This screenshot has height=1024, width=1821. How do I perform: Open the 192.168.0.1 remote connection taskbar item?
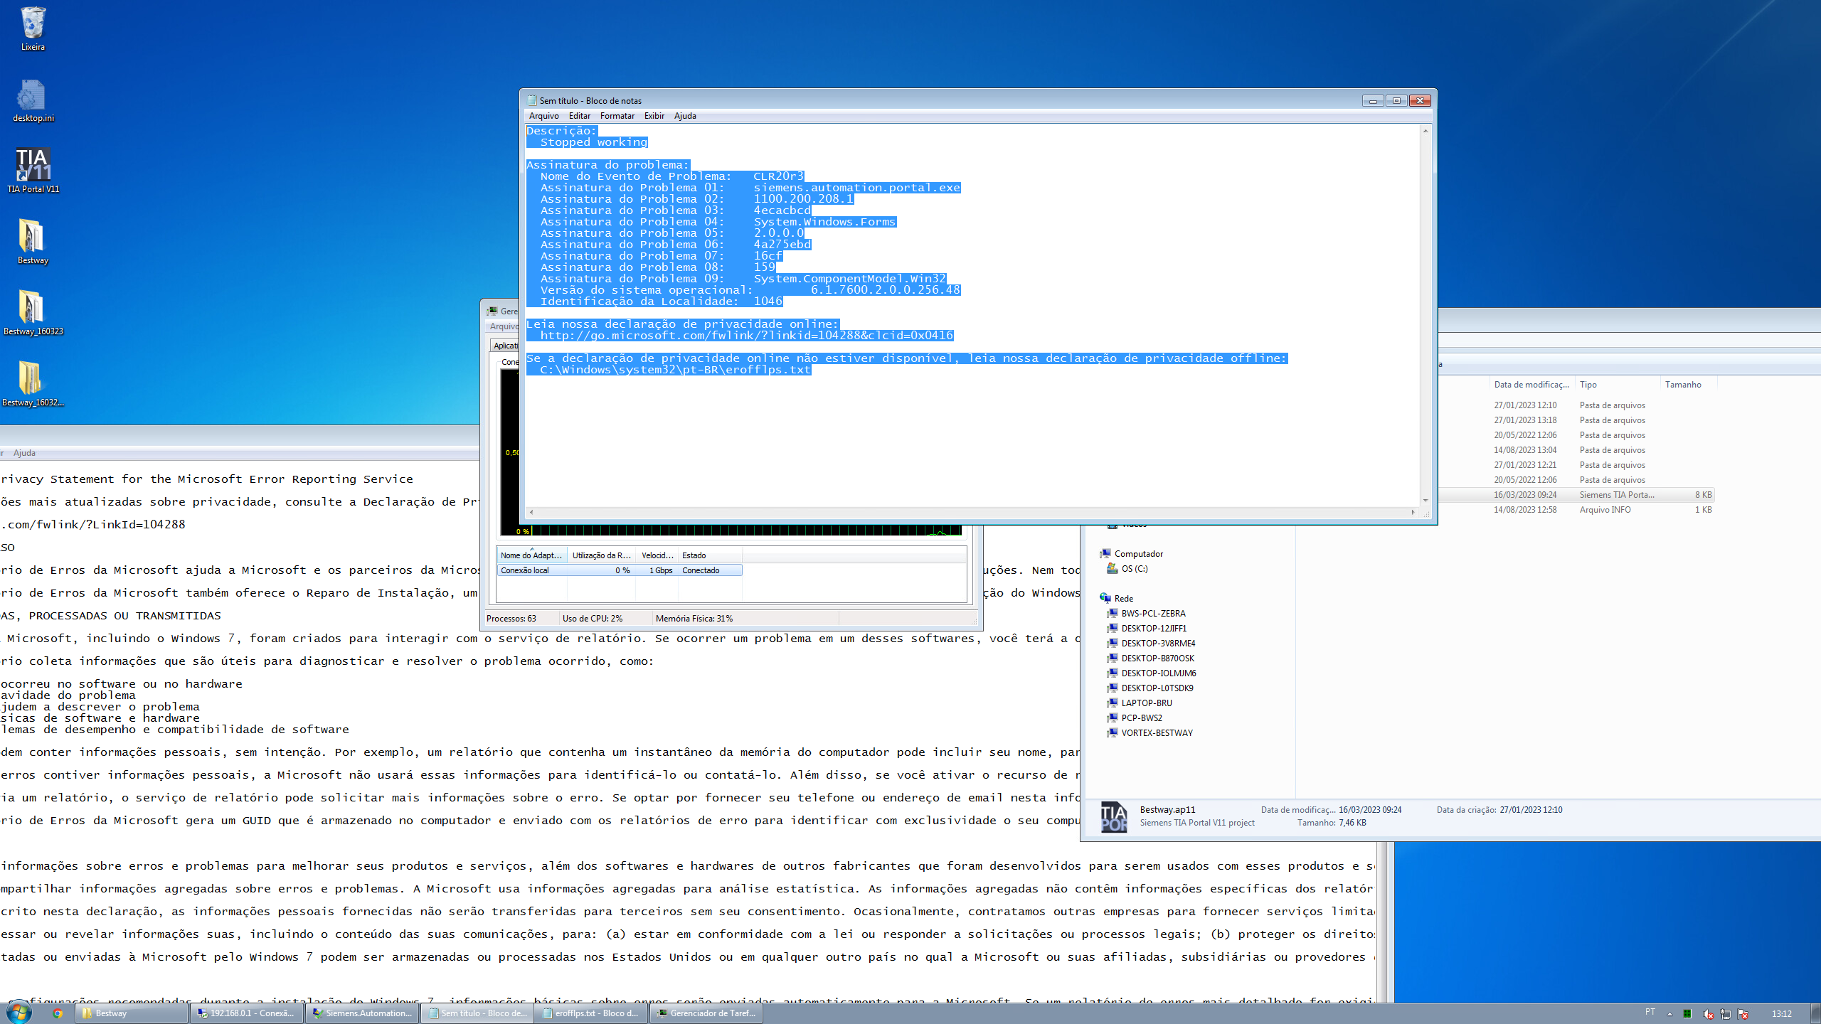click(x=246, y=1013)
